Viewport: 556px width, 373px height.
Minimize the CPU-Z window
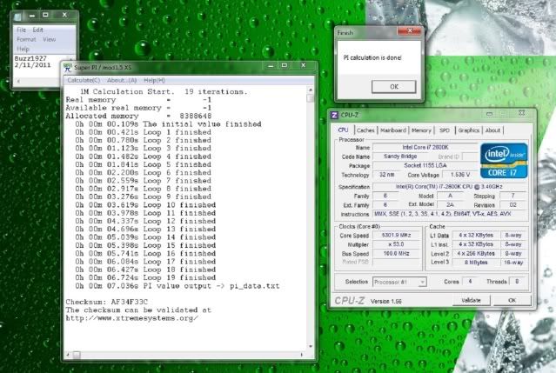[x=489, y=114]
